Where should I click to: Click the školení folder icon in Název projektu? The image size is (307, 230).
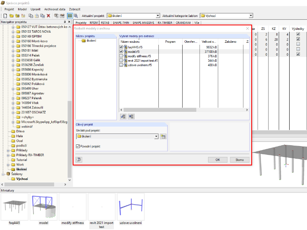84,41
